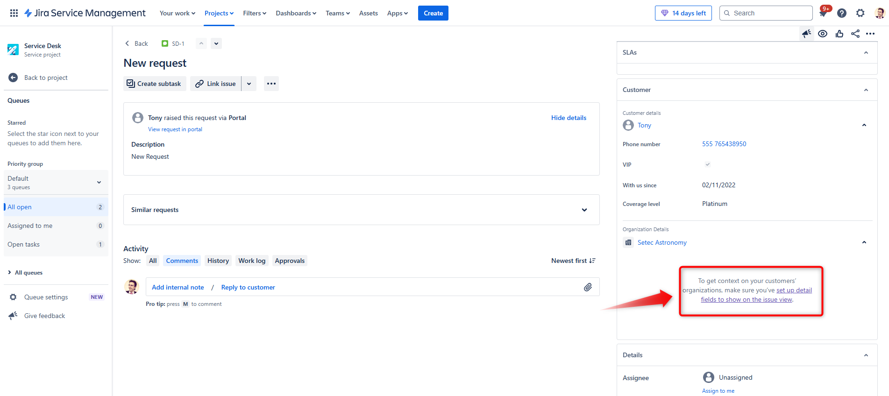The image size is (889, 396).
Task: Toggle the VIP checkbox
Action: click(707, 164)
